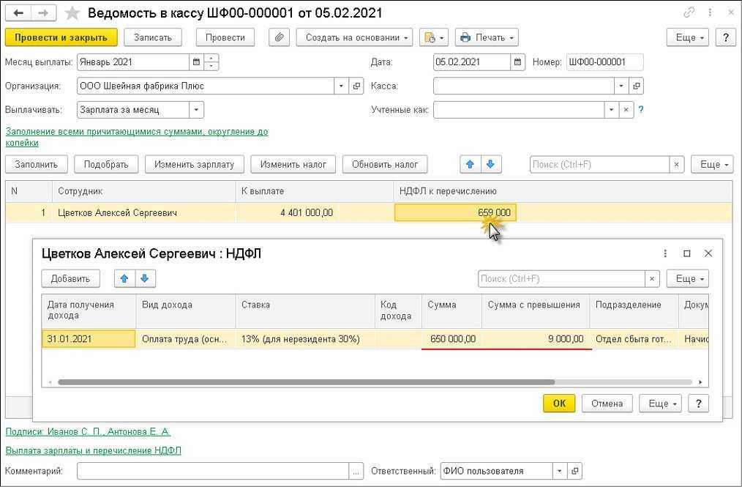Move row down in НДФЛ dialog
The width and height of the screenshot is (742, 487).
click(145, 278)
